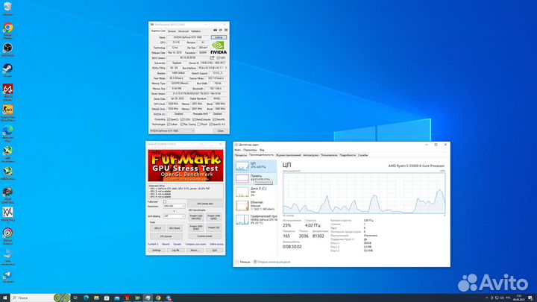Select Ethernet in Task Manager sidebar
The width and height of the screenshot is (537, 302).
256,206
